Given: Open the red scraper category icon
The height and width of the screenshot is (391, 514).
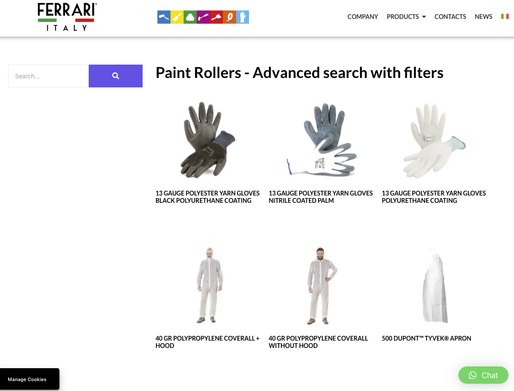Looking at the screenshot, I should click(216, 17).
